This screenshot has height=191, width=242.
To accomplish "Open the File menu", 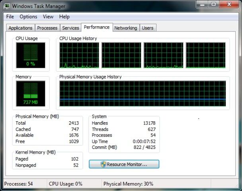I will [x=10, y=17].
